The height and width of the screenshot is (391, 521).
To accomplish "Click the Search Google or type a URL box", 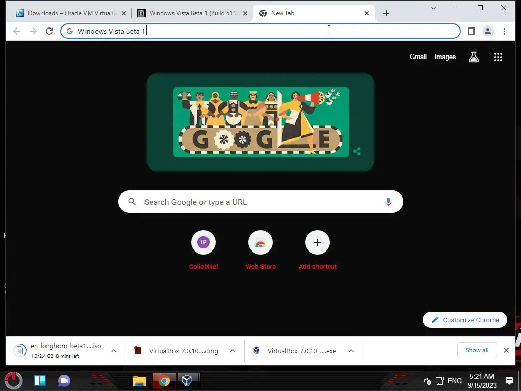I will click(x=260, y=202).
